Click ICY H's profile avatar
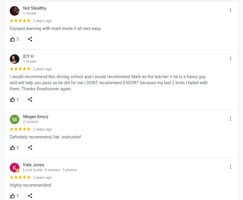Image resolution: width=243 pixels, height=200 pixels. [x=15, y=59]
